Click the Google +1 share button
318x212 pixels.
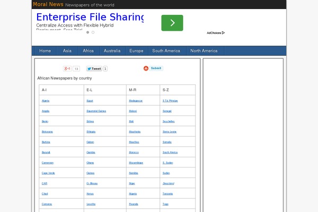pyautogui.click(x=67, y=68)
